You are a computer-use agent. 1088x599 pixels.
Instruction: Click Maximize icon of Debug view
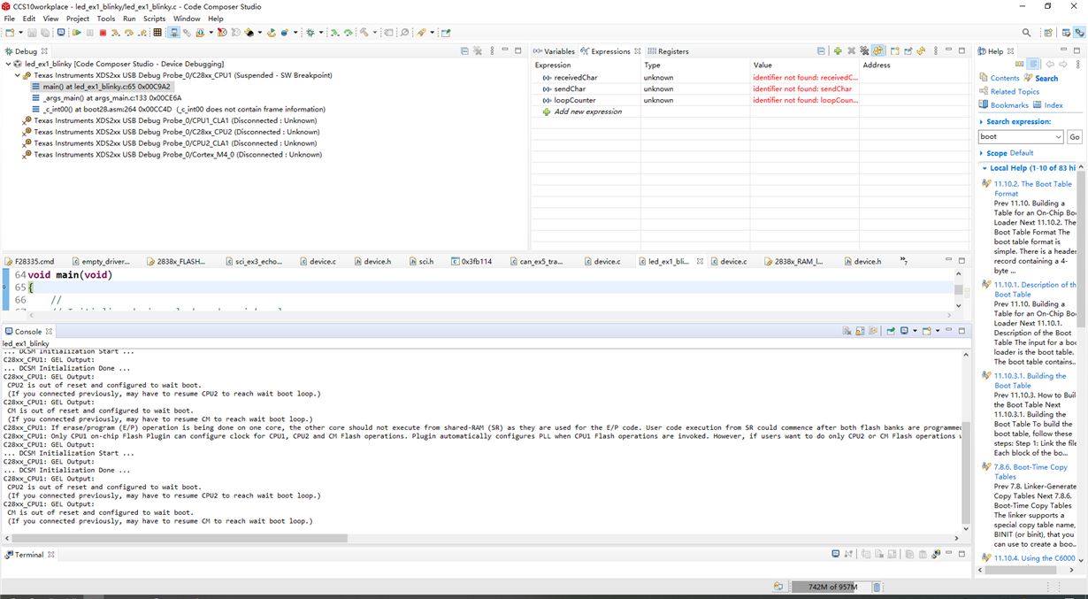[x=518, y=51]
